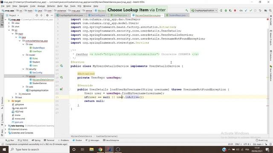Open File Explorer from the taskbar
This screenshot has height=153, width=273.
(x=92, y=149)
